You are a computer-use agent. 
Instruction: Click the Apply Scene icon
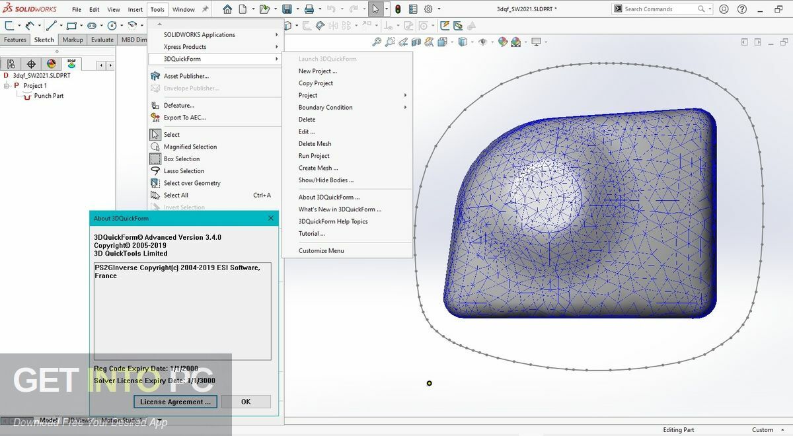[515, 42]
